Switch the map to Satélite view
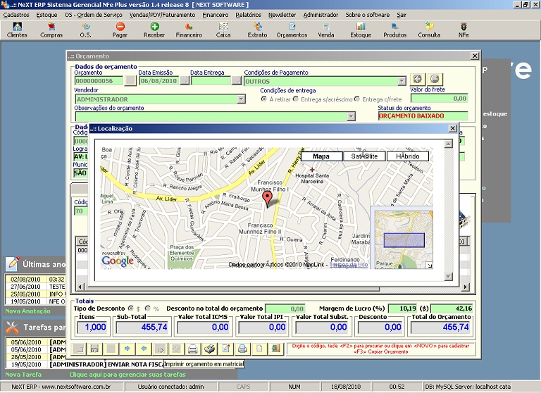The image size is (541, 393). 364,156
